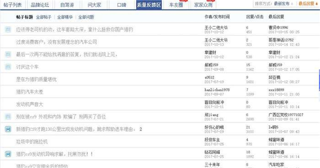Switch to the 帖子列表 tab
Screen dimensions: 320x168
(x=12, y=5)
